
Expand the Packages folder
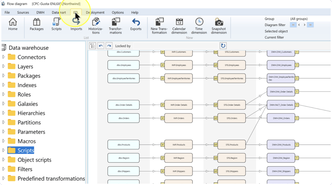point(4,75)
